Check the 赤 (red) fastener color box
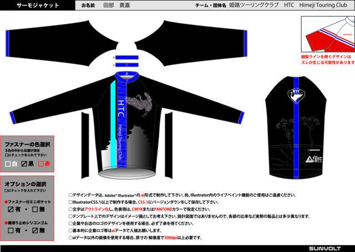Screen dimensions: 355x252 pyautogui.click(x=40, y=164)
